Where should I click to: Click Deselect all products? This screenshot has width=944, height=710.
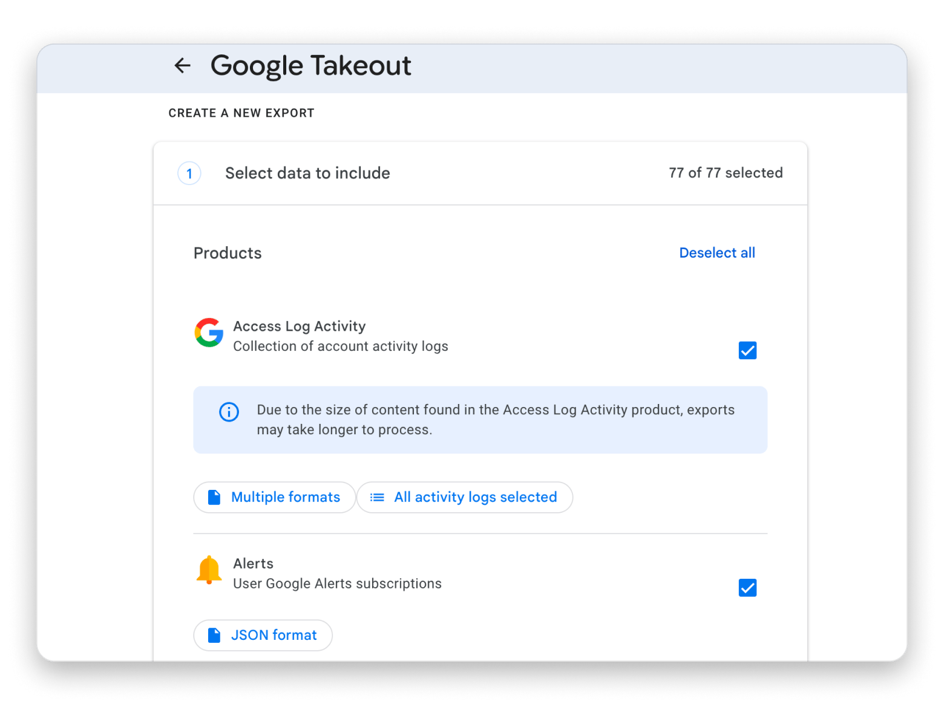[x=717, y=253]
